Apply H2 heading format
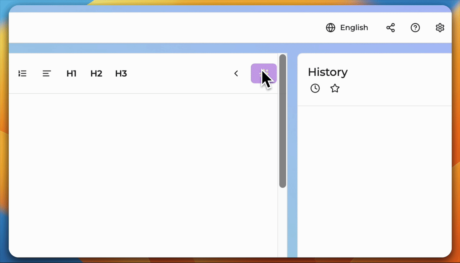Screen dimensions: 460x263 (x=96, y=74)
